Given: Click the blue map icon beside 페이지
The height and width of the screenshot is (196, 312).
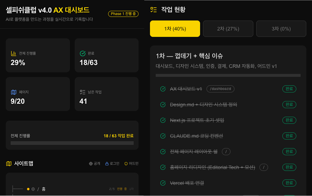Looking at the screenshot, I should [13, 92].
